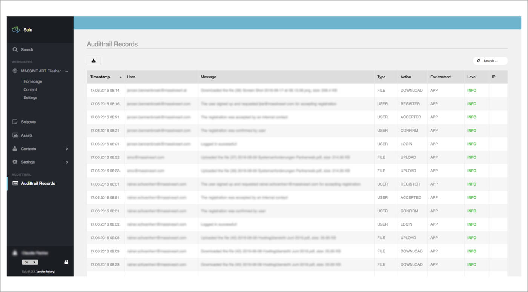Select the Audittrail Records list icon
This screenshot has height=292, width=528.
[x=15, y=183]
